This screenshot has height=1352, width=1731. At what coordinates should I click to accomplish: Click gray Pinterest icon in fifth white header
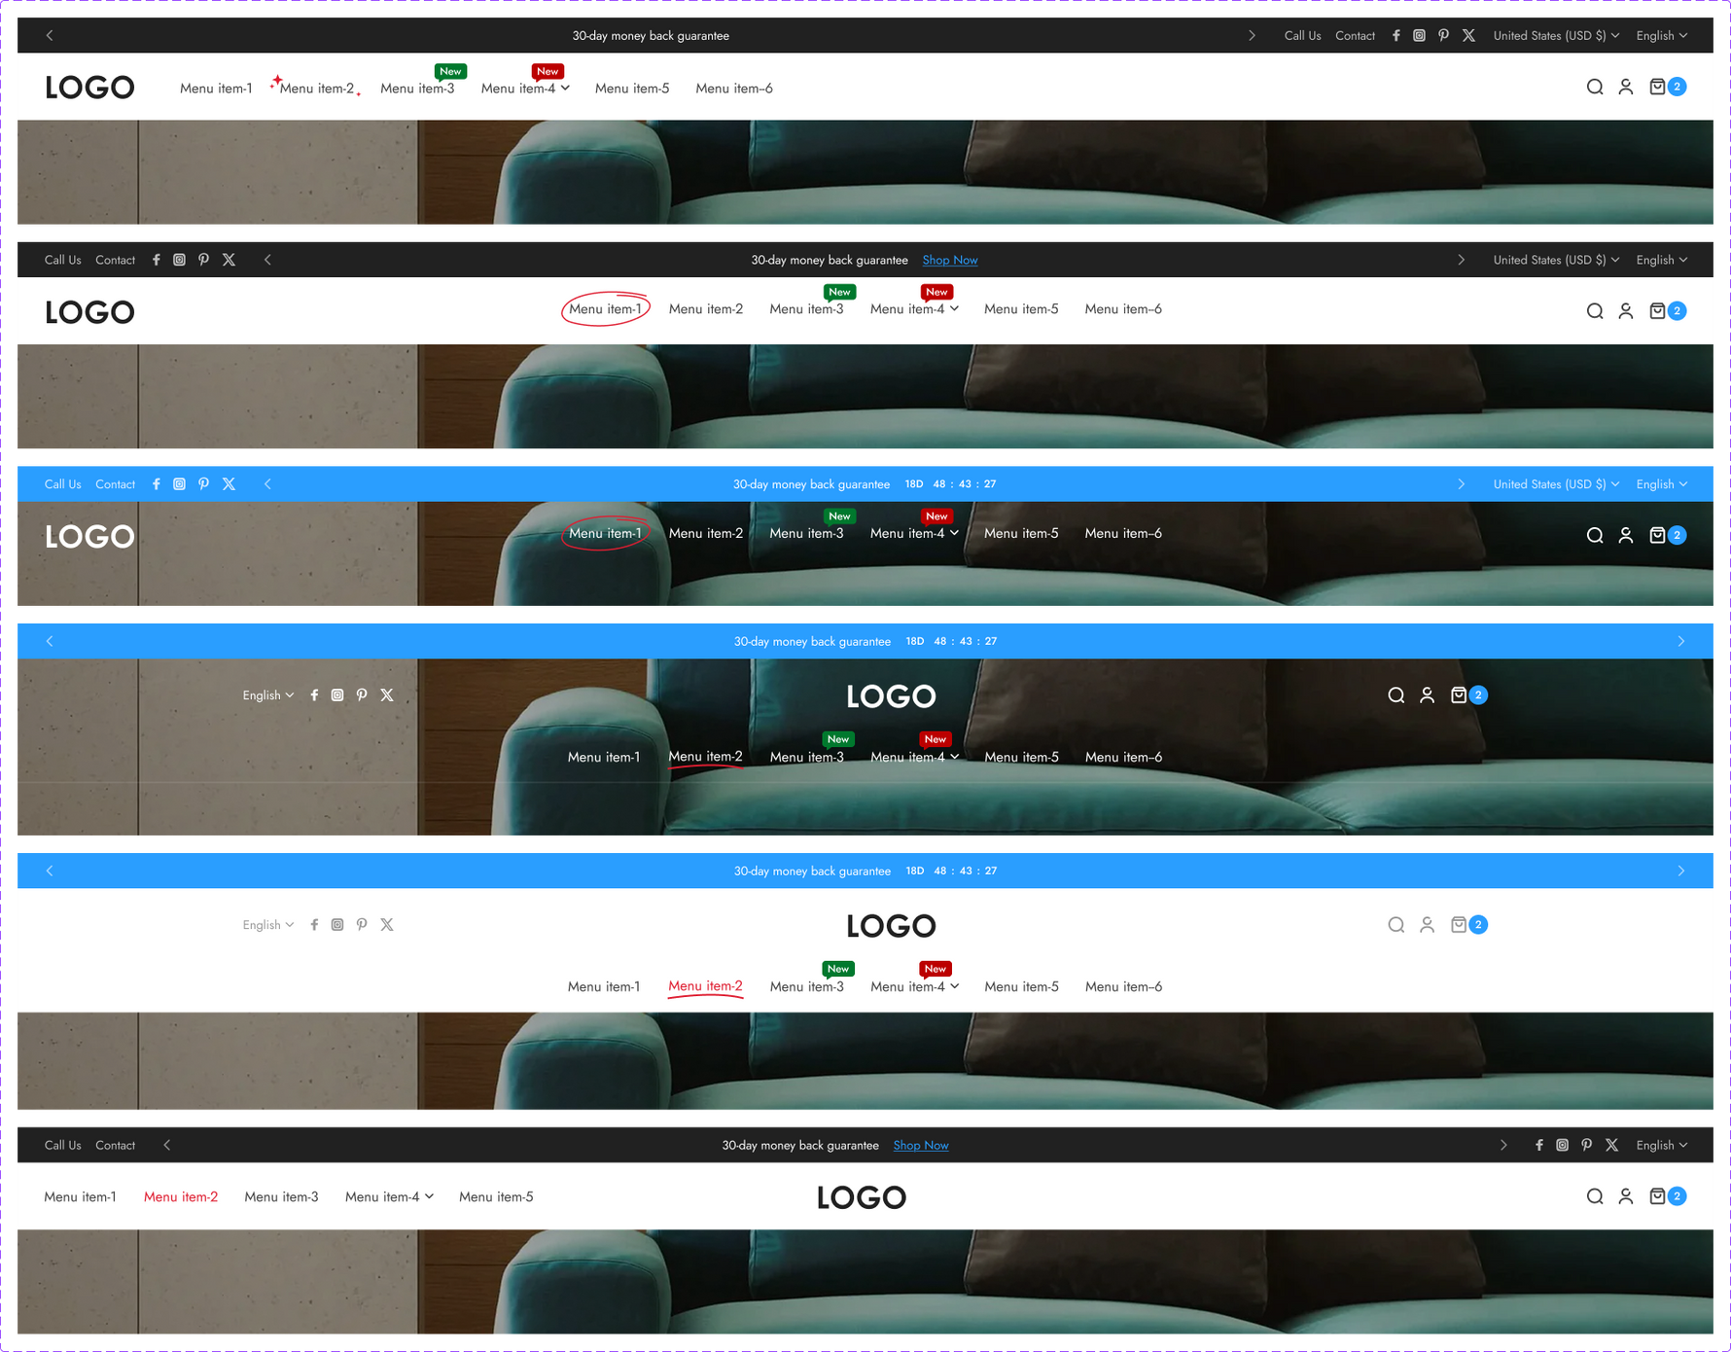[x=362, y=925]
